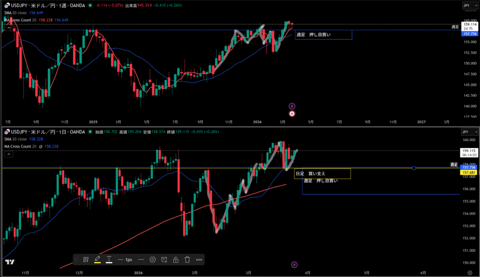Click the drawing templates icon in floating toolbar
The height and width of the screenshot is (277, 480).
86,259
